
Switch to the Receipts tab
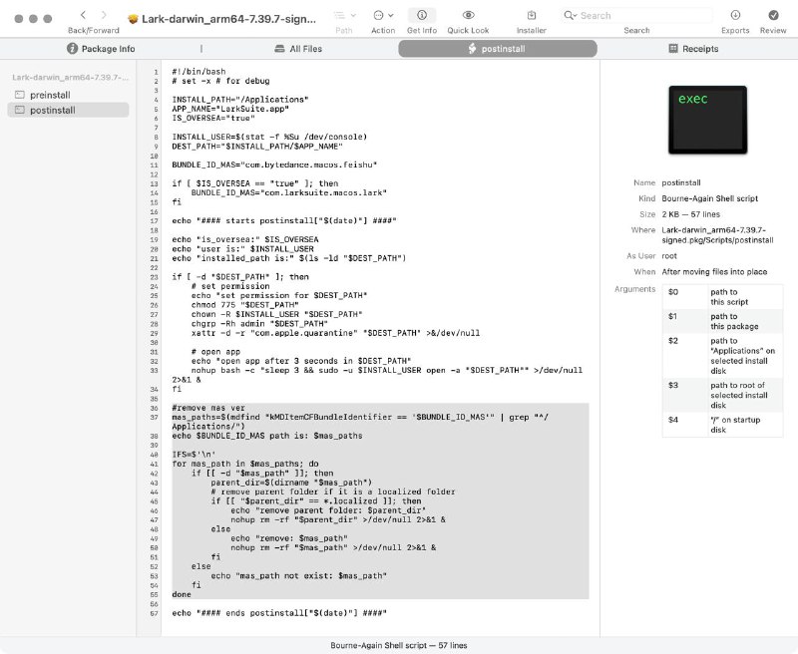click(x=693, y=49)
